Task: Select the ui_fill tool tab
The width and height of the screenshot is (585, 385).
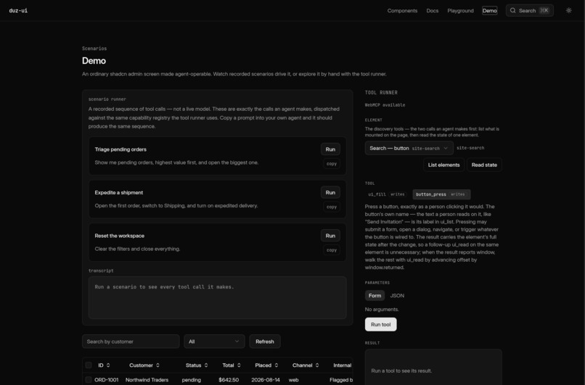Action: coord(387,194)
